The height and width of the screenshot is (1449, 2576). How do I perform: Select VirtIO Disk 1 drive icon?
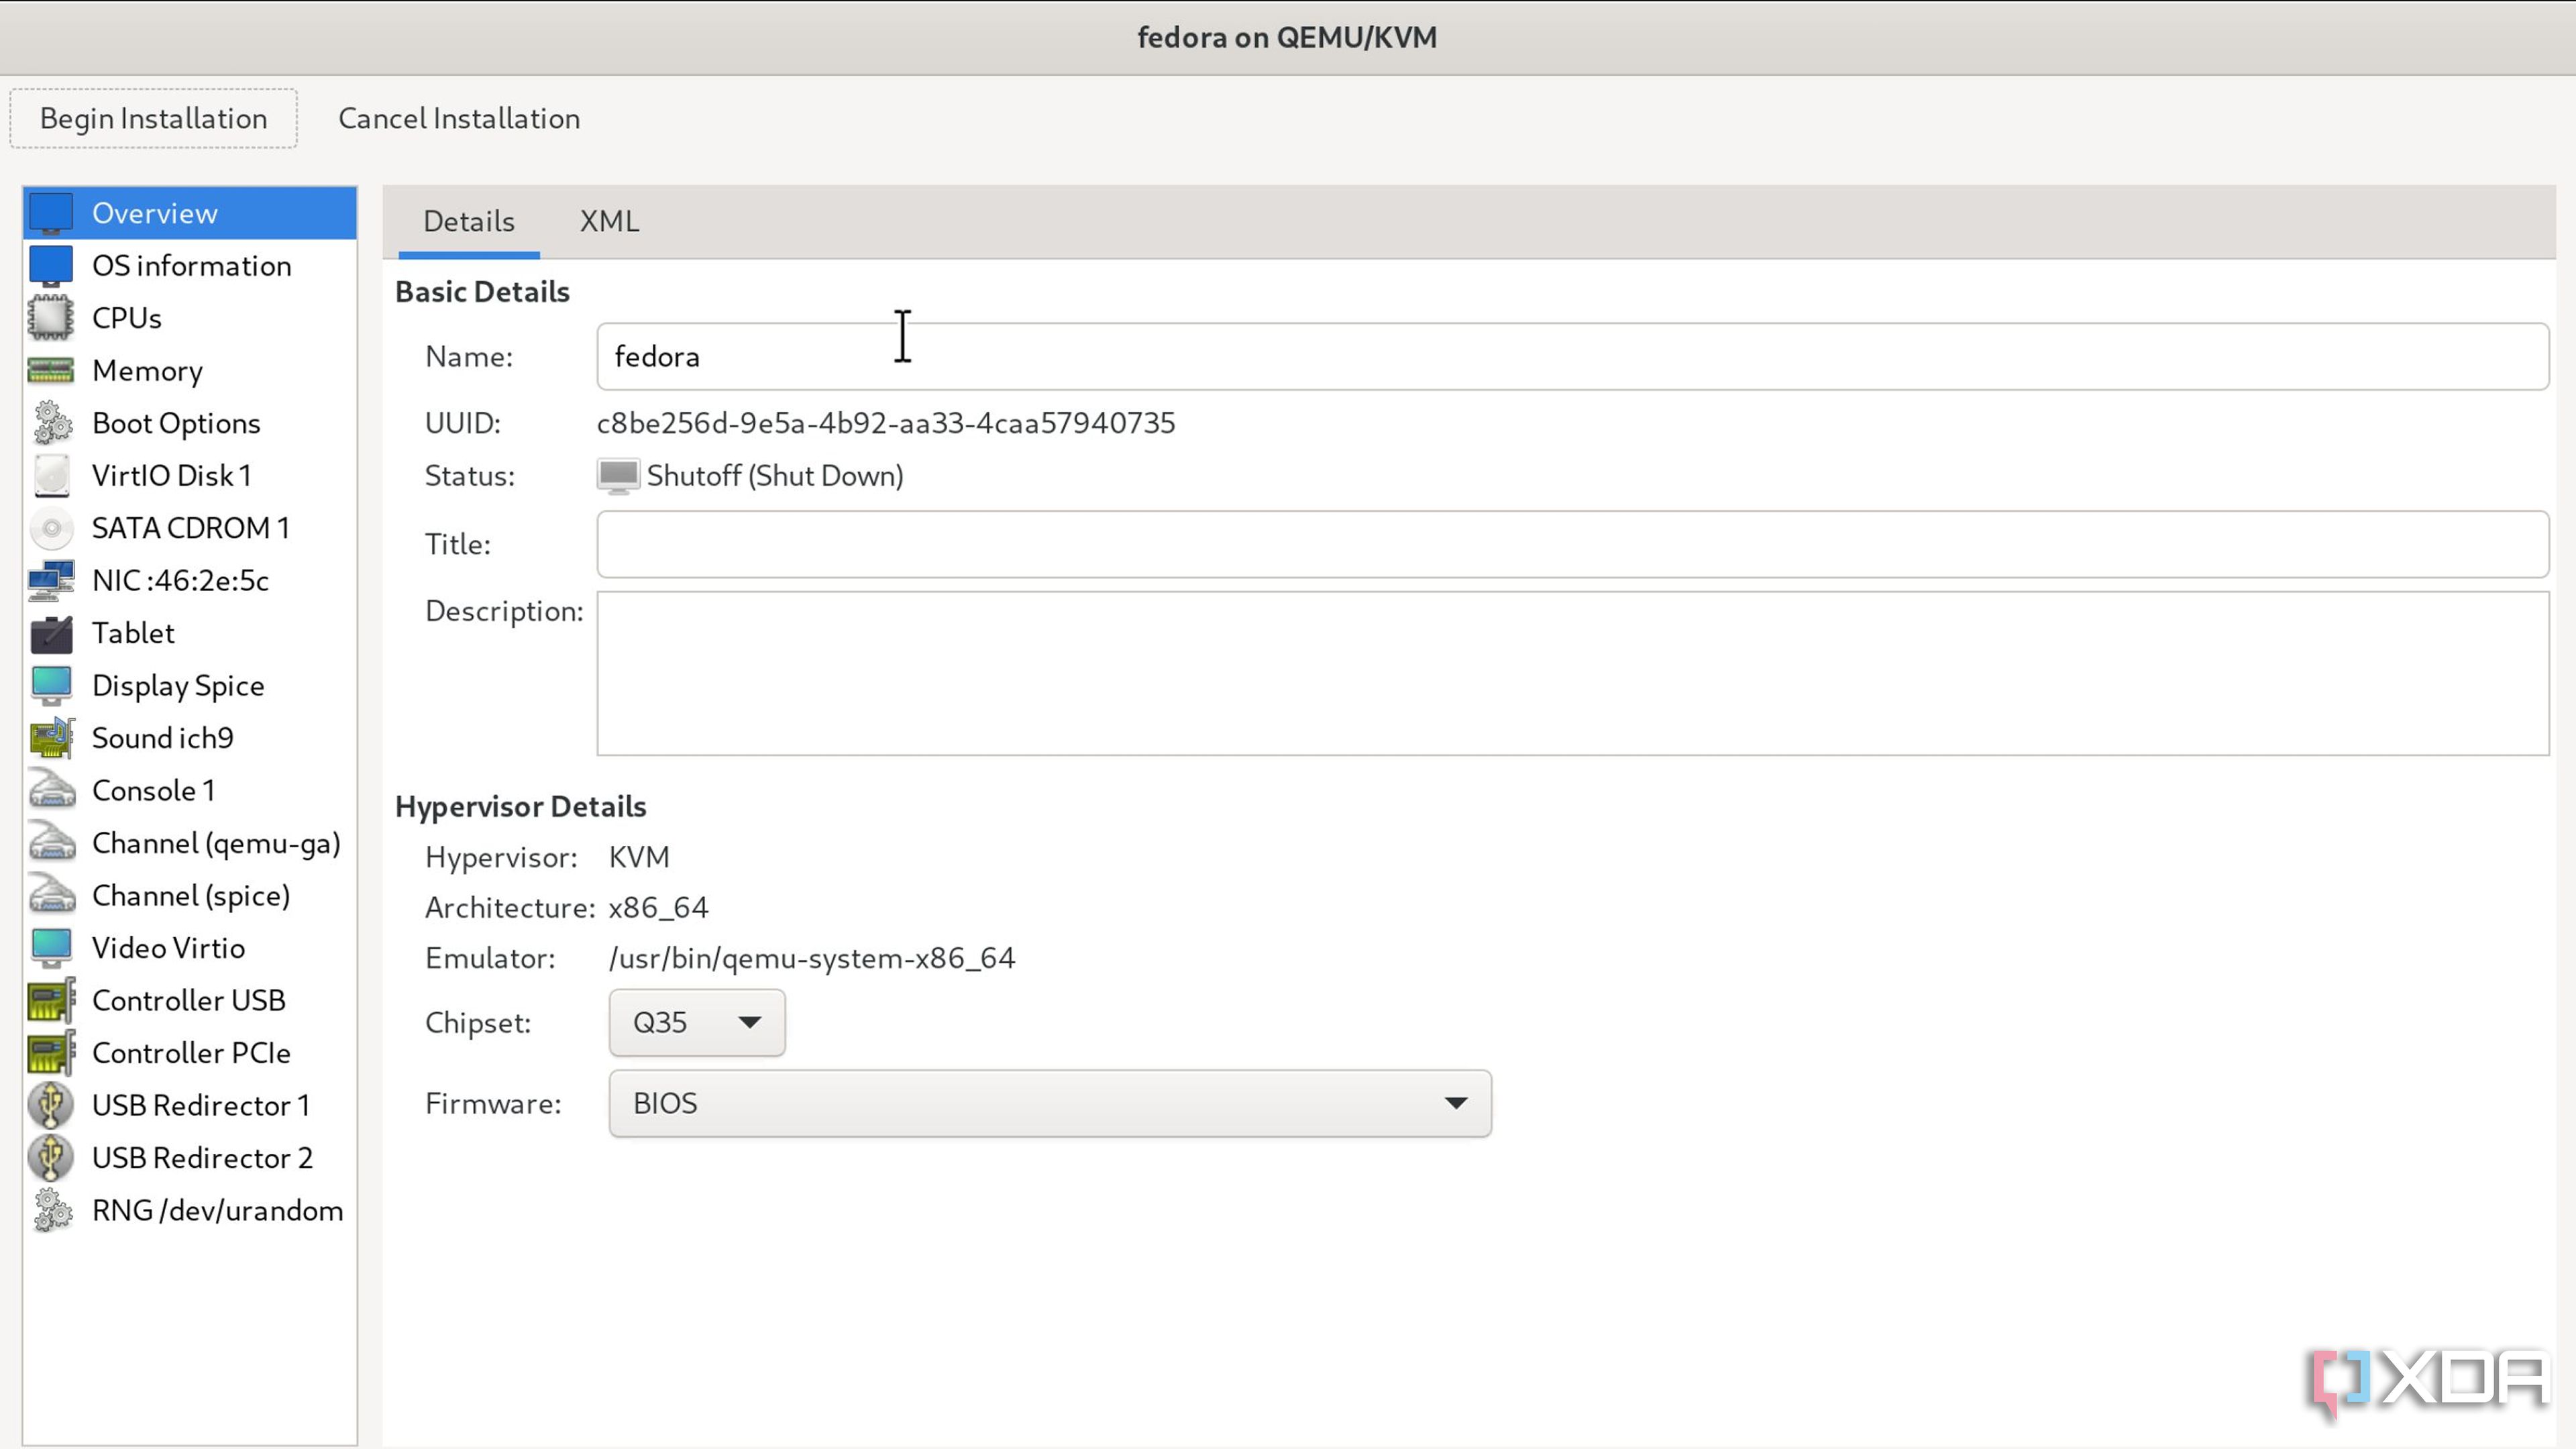(51, 476)
